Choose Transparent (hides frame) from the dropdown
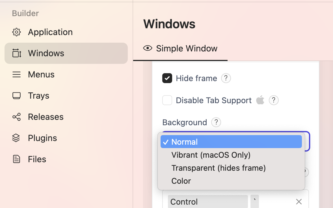 pos(219,168)
